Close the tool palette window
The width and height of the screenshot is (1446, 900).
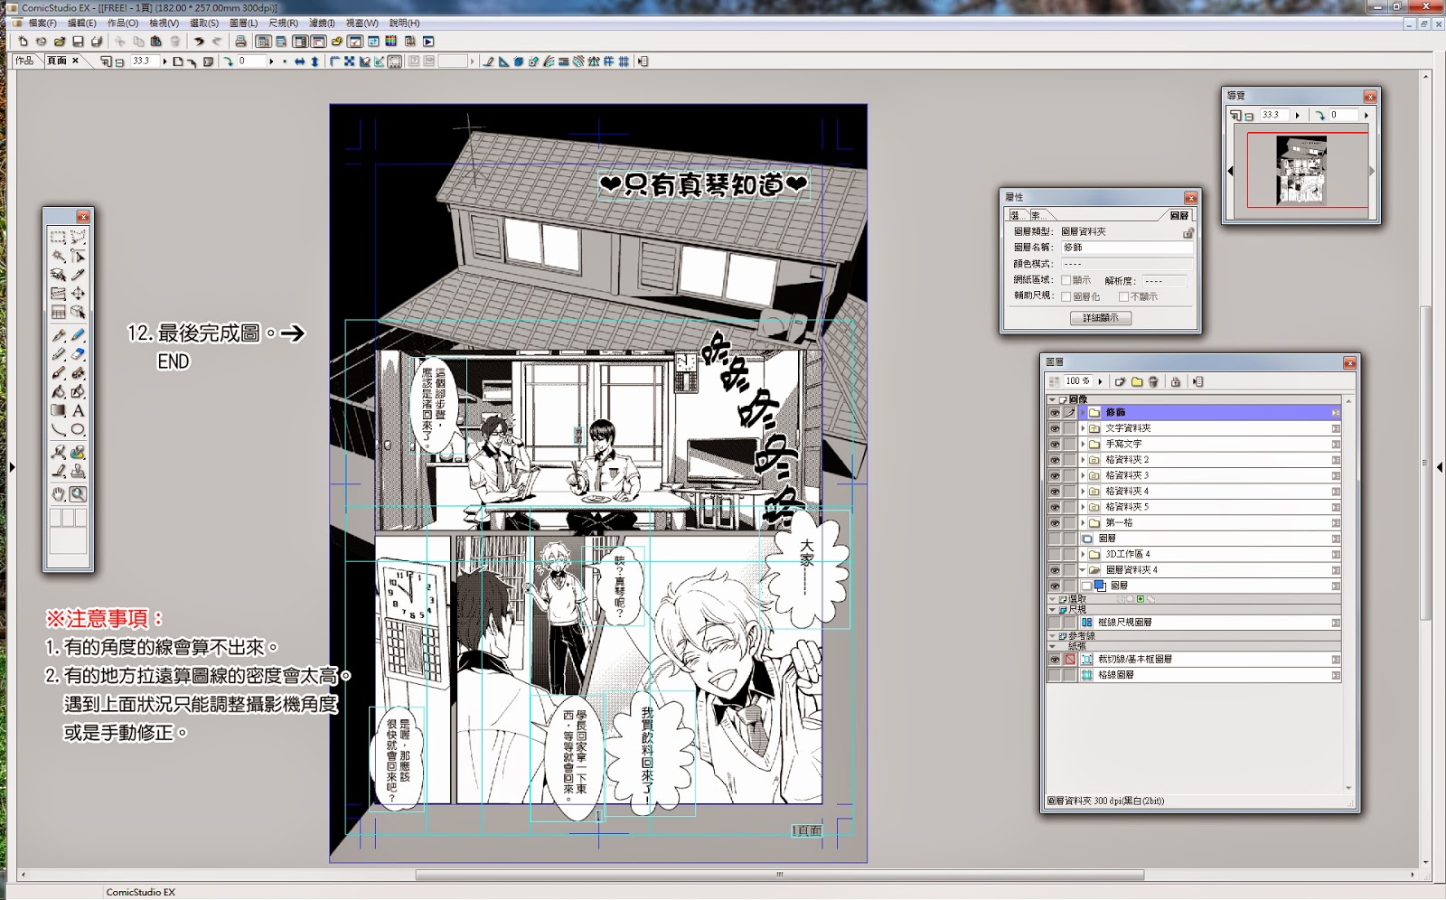point(83,216)
